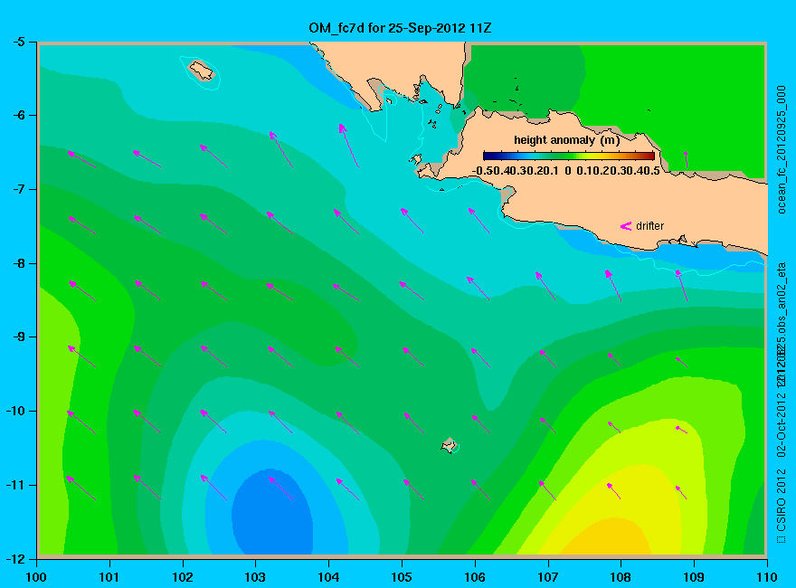Click the "height anomaly (m)" legend label
The image size is (796, 588).
(x=566, y=140)
